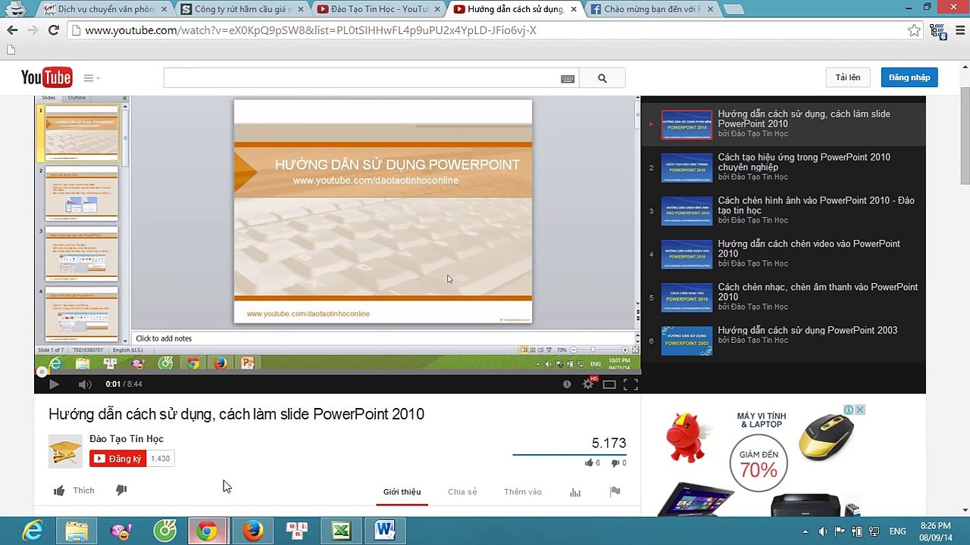This screenshot has width=970, height=545.
Task: Open the YouTube guide menu
Action: pos(91,78)
